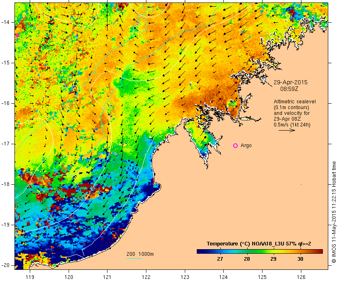Click the '29' color bar tick label
Viewport: 339px width, 281px height.
(x=273, y=259)
